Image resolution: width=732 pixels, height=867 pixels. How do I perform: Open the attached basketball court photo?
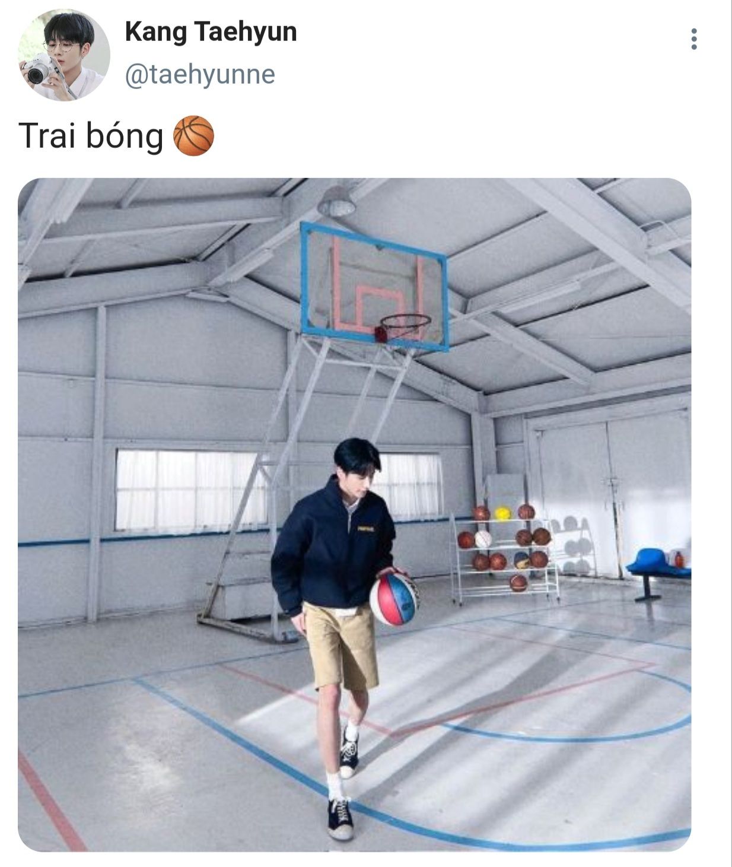tap(354, 515)
